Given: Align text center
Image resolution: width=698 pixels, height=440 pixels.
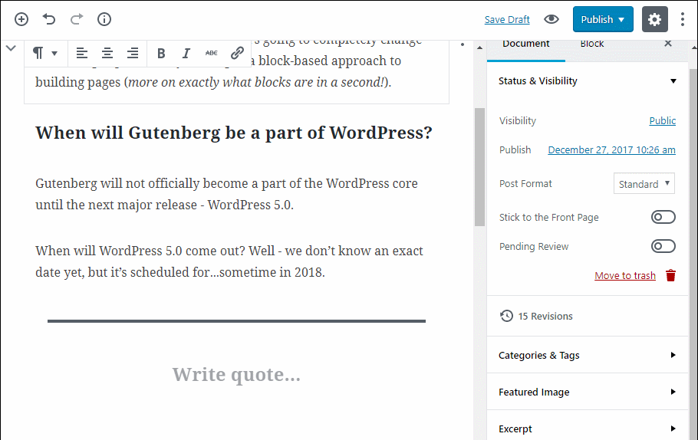Looking at the screenshot, I should point(107,54).
